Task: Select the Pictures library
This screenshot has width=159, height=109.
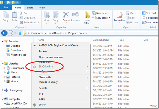Action: pyautogui.click(x=13, y=77)
